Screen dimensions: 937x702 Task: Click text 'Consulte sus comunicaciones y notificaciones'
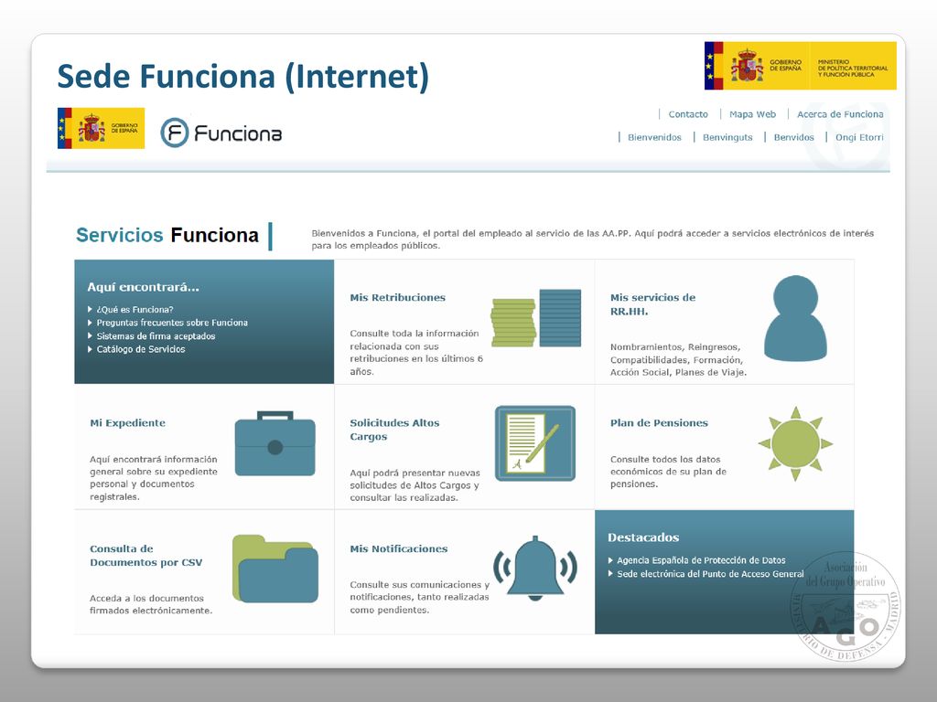click(x=419, y=597)
